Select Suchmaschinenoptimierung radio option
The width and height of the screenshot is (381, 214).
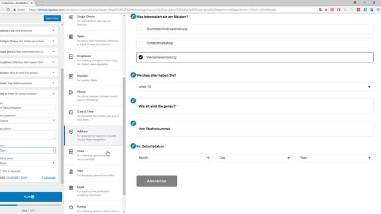pyautogui.click(x=140, y=29)
